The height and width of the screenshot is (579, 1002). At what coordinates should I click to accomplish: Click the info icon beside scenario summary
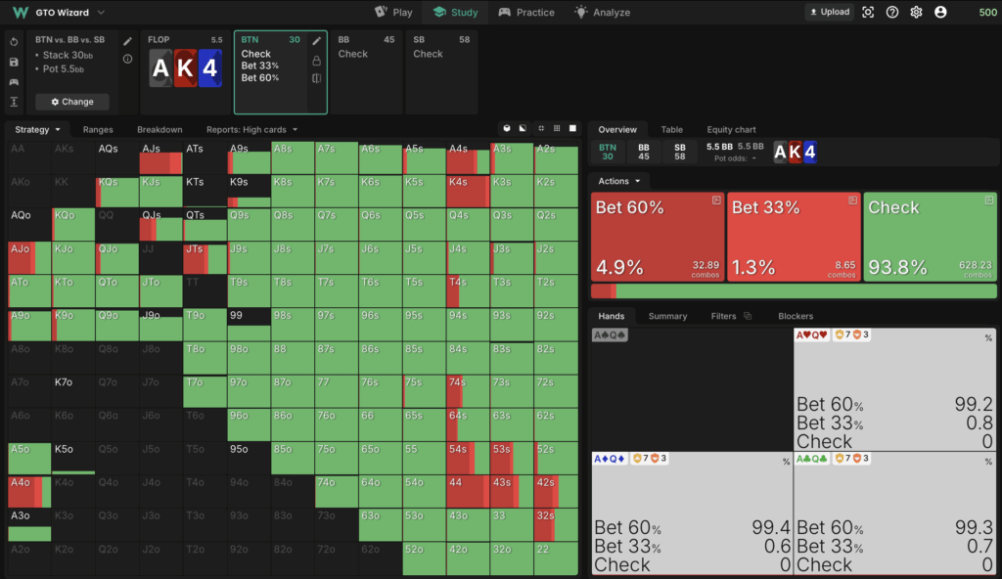coord(127,59)
